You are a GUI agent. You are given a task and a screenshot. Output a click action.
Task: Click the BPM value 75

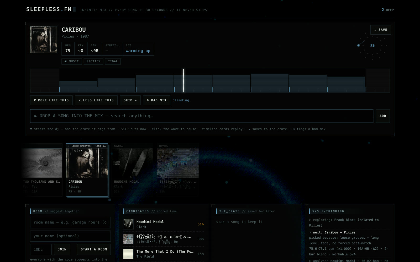click(x=68, y=51)
